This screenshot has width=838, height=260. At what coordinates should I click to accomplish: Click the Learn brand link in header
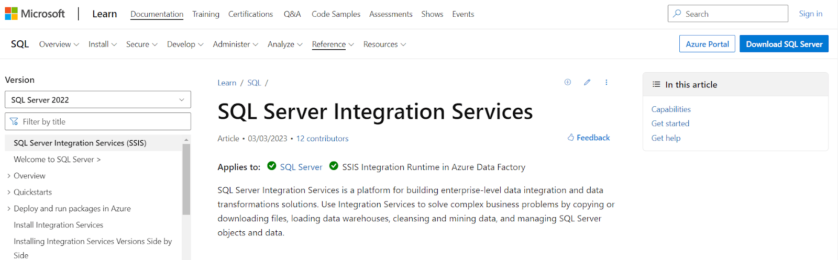[x=105, y=14]
